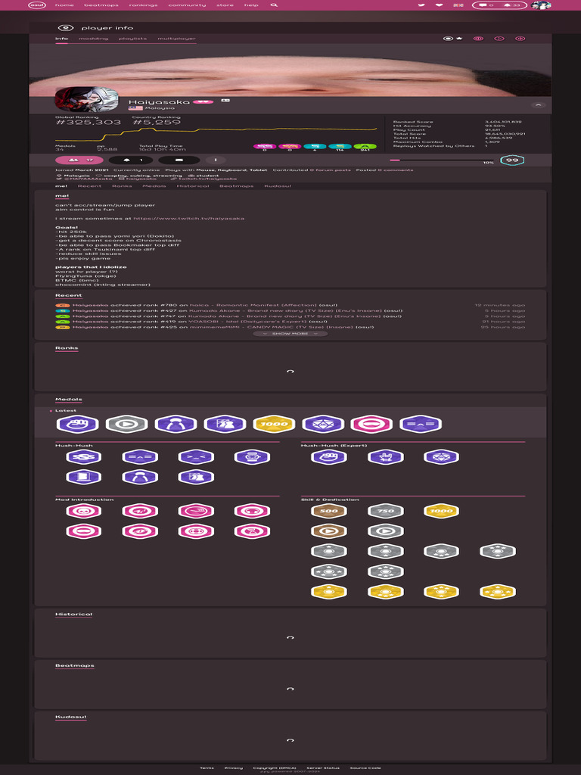This screenshot has height=775, width=581.
Task: Open the store nav link
Action: point(225,5)
